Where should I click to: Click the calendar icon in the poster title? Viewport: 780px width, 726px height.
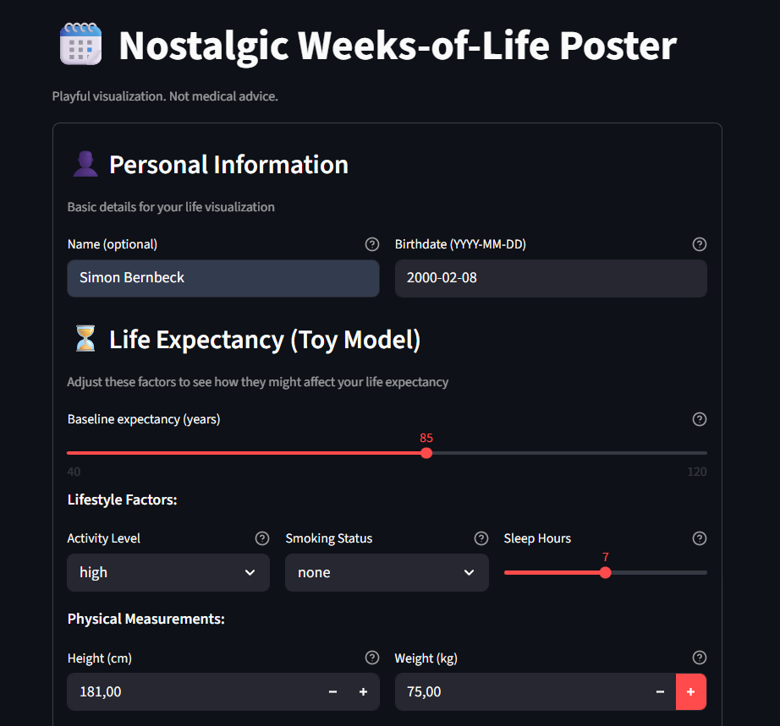[80, 45]
